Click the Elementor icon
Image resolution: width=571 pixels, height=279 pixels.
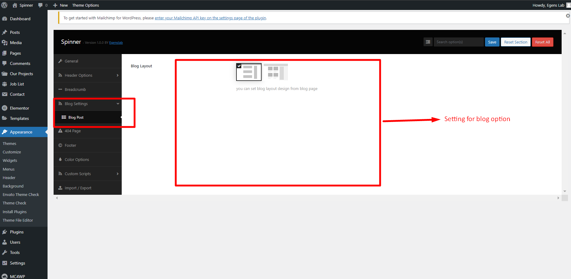coord(5,108)
